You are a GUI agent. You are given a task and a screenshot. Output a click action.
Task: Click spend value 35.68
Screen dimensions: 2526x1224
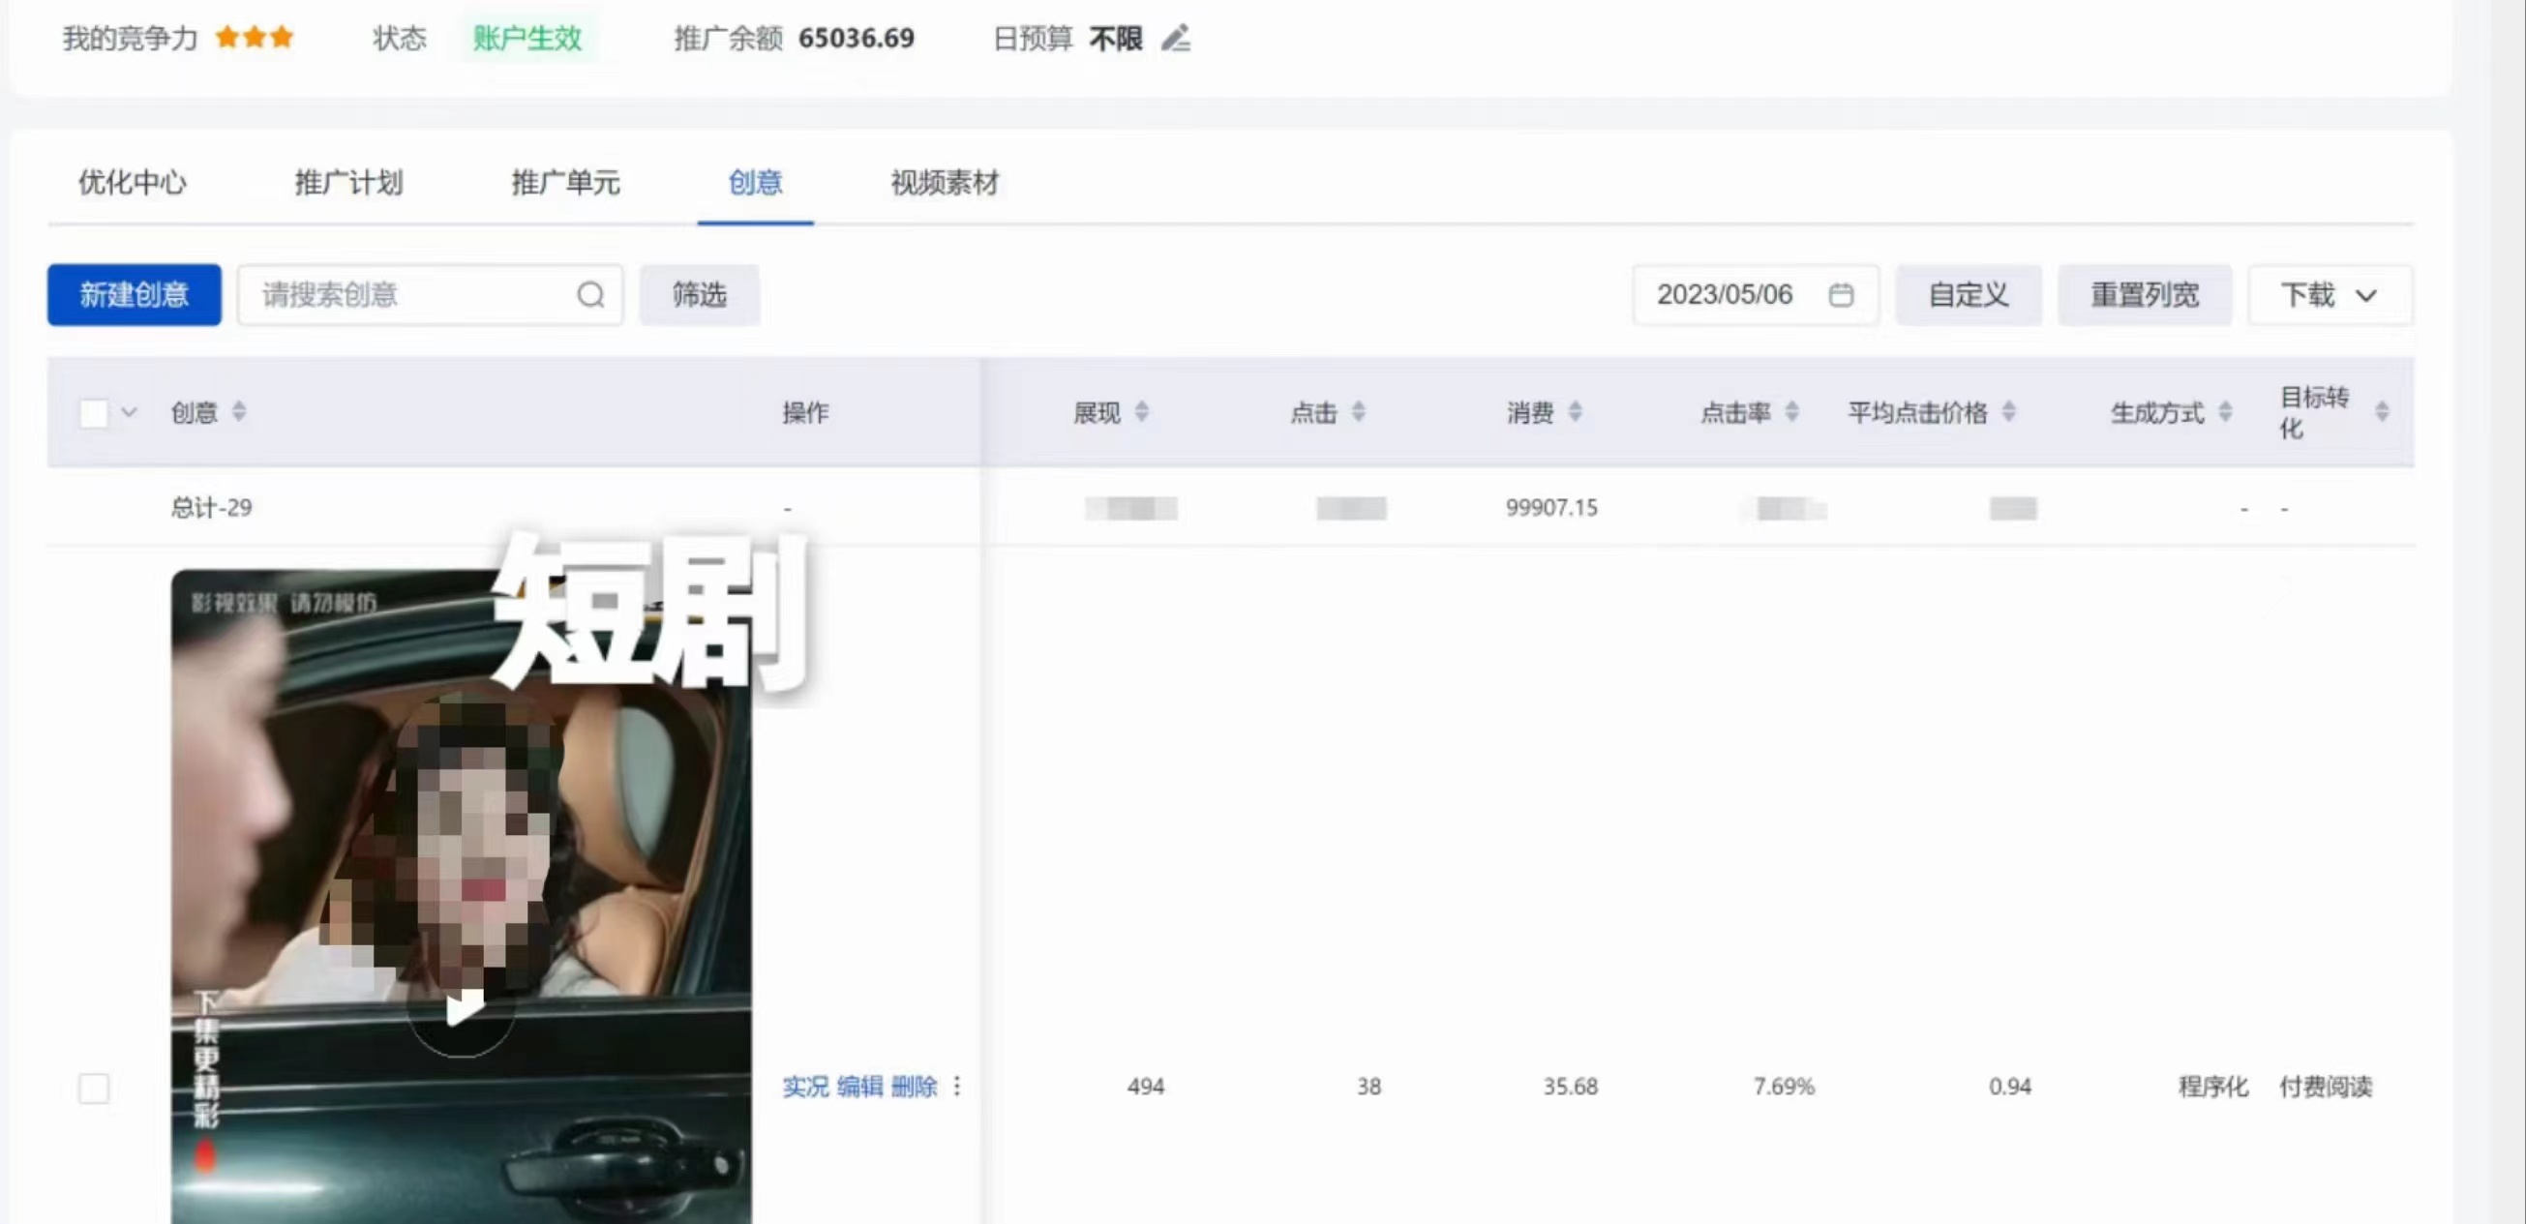(x=1570, y=1086)
